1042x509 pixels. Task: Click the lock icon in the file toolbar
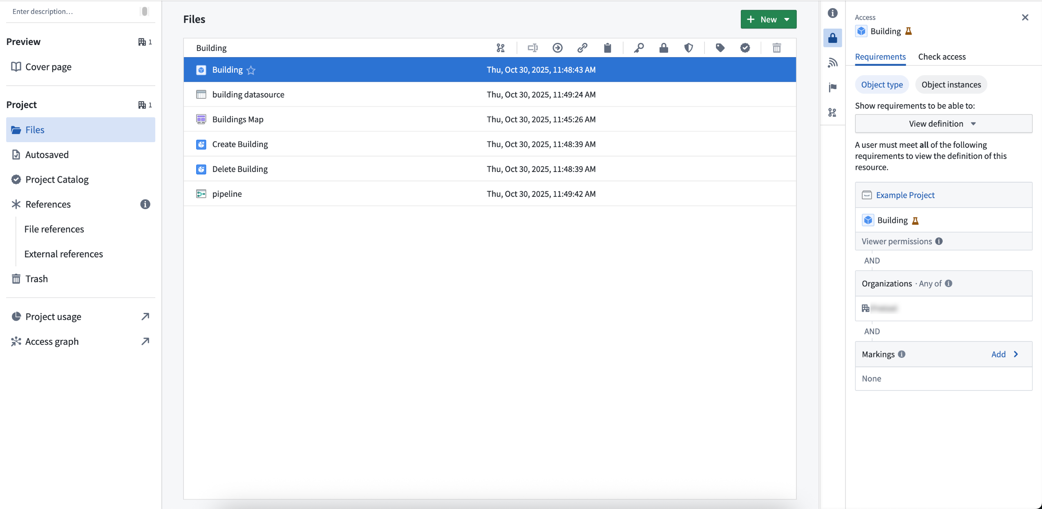click(663, 48)
